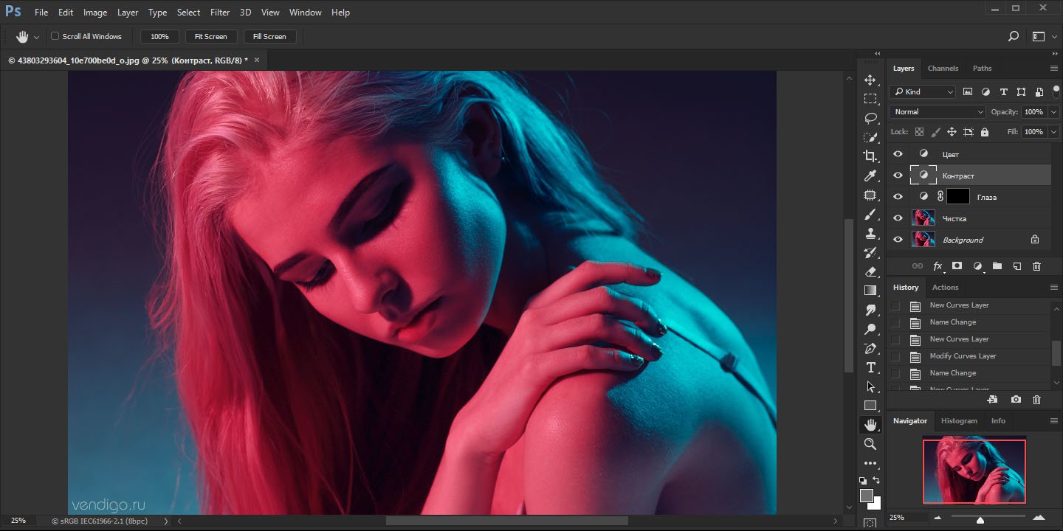Click the Fit Screen button

[210, 36]
